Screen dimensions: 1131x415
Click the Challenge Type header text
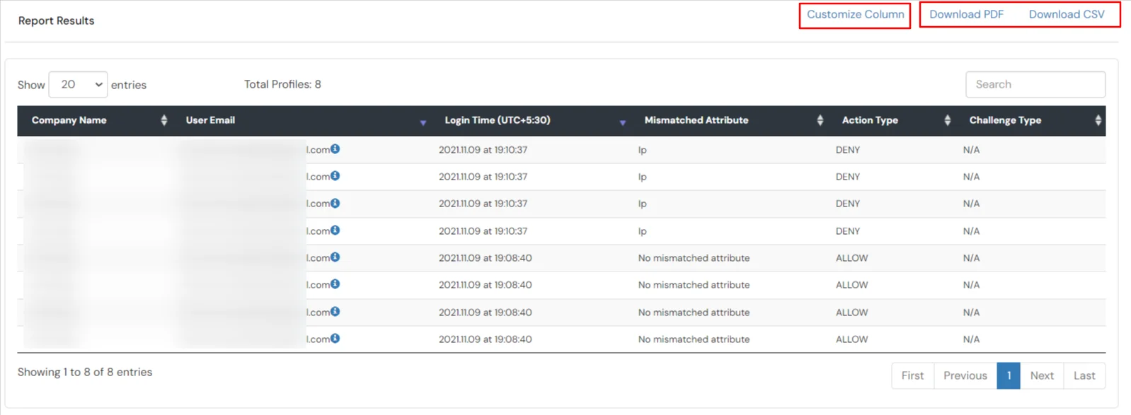[1005, 120]
